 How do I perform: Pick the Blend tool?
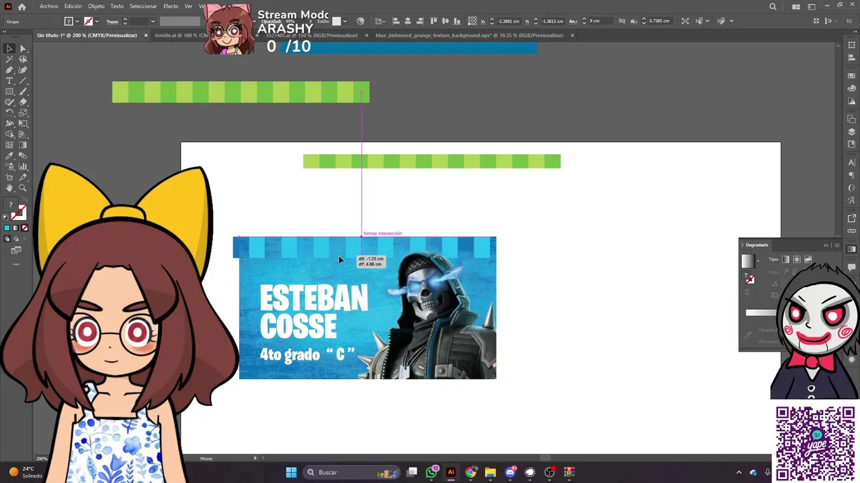pyautogui.click(x=23, y=156)
